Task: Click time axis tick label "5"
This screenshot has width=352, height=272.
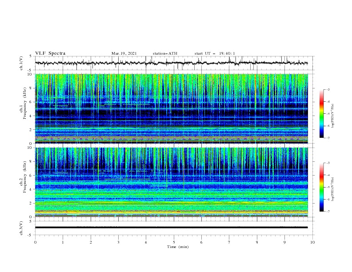Action: [x=174, y=242]
